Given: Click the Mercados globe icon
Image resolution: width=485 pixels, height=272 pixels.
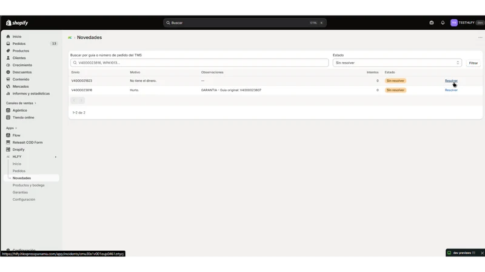Looking at the screenshot, I should pyautogui.click(x=8, y=86).
